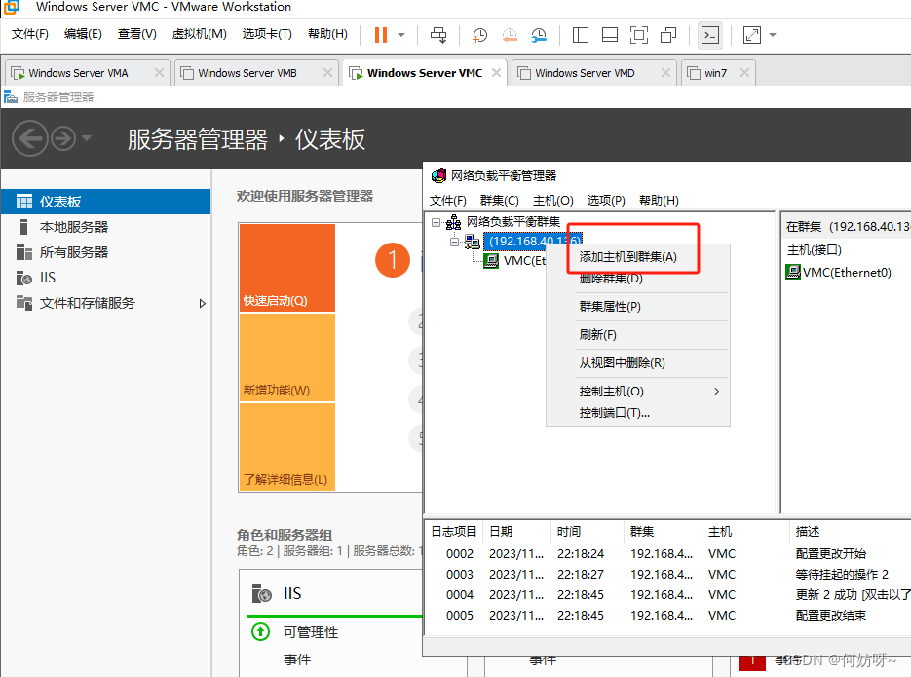Click the revert to snapshot icon
The height and width of the screenshot is (677, 911).
510,35
